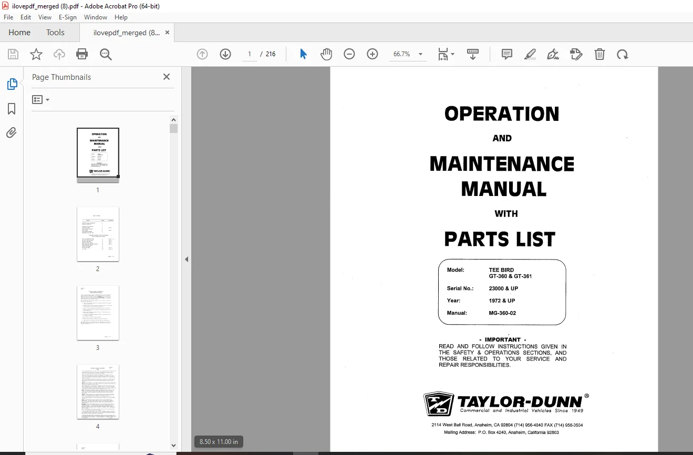Click the total page count 216
693x455 pixels.
tap(271, 54)
